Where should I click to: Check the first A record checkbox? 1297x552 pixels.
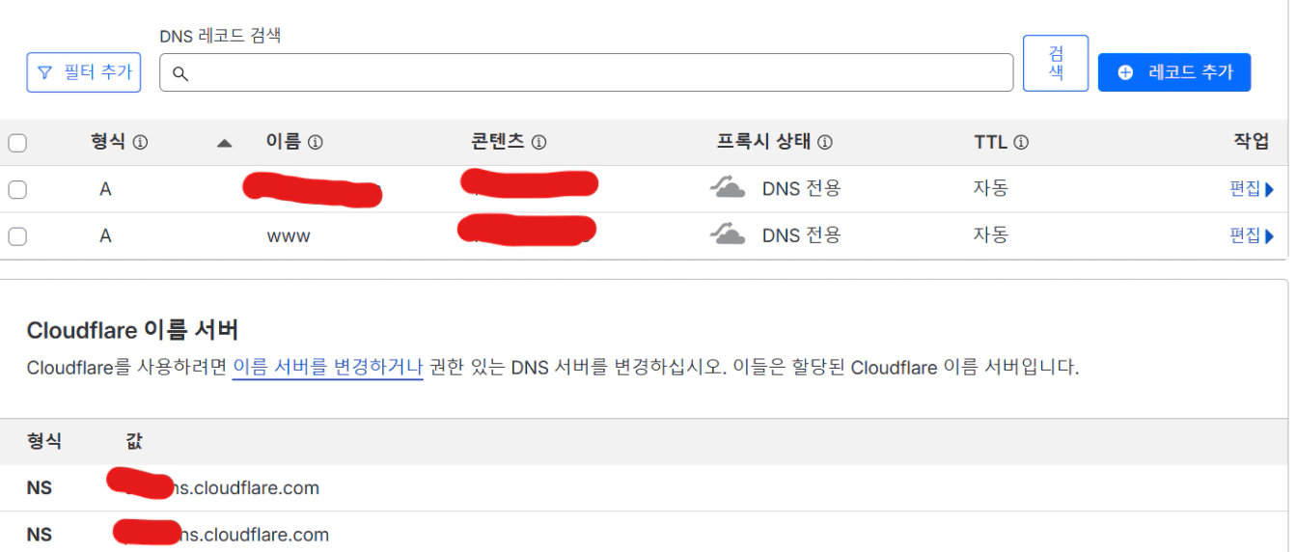coord(17,190)
